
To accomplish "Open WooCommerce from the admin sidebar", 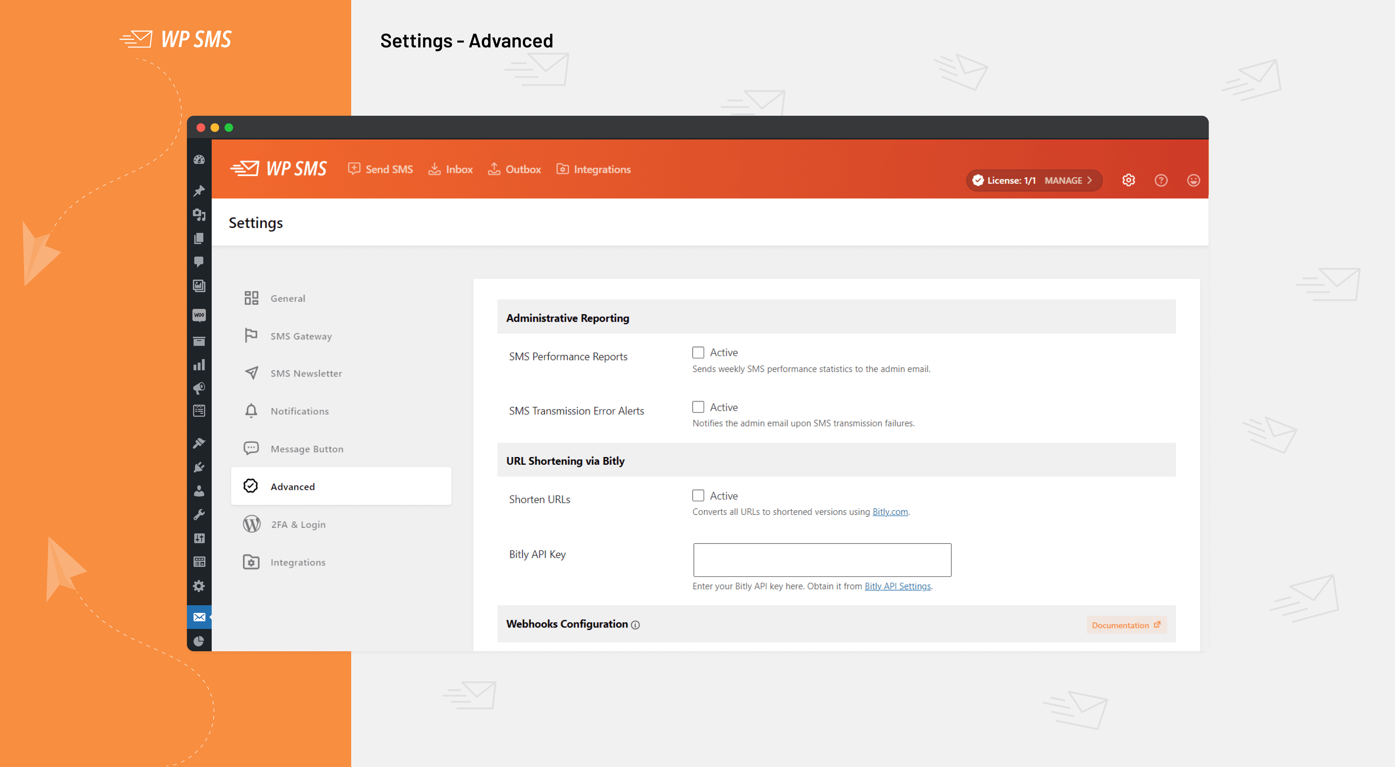I will [x=199, y=315].
